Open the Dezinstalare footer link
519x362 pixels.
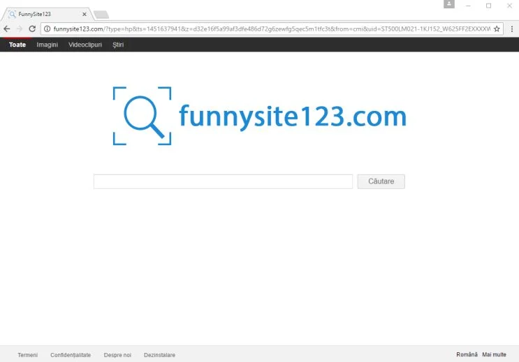click(159, 355)
